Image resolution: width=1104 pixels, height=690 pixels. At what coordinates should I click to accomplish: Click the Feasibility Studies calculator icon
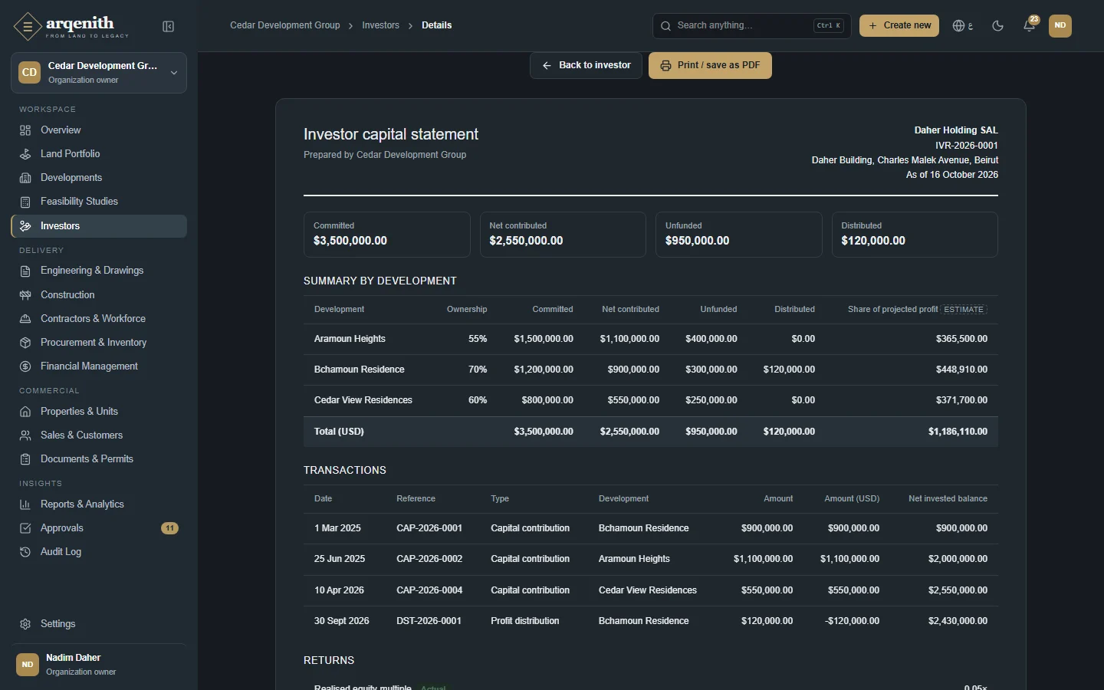25,202
